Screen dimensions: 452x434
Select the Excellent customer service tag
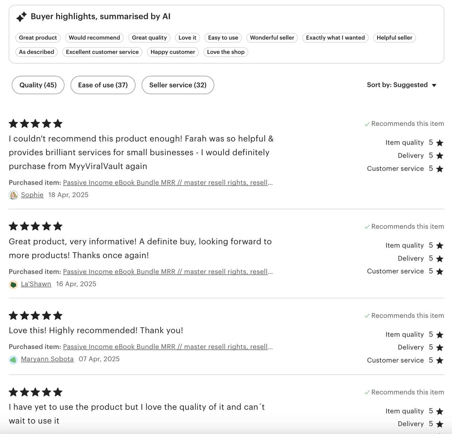(102, 52)
